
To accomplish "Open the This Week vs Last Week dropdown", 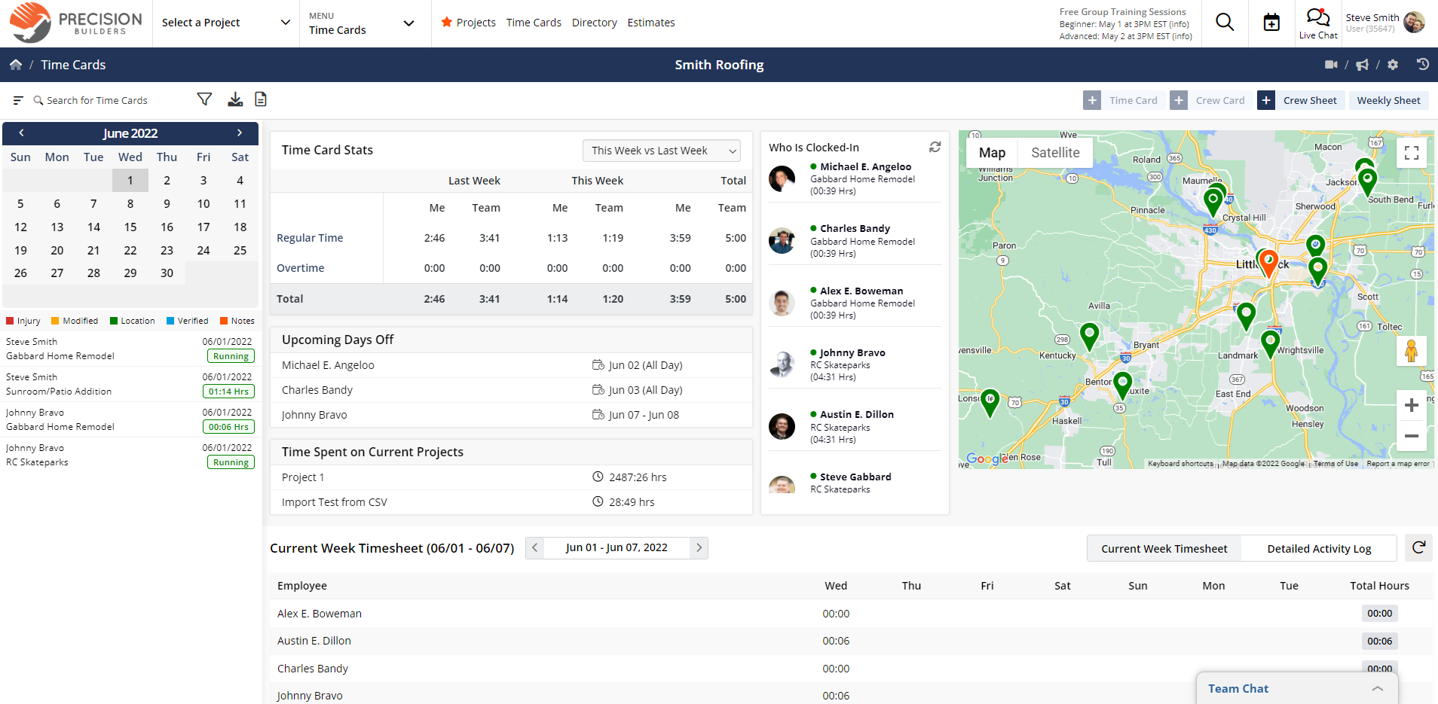I will point(661,151).
